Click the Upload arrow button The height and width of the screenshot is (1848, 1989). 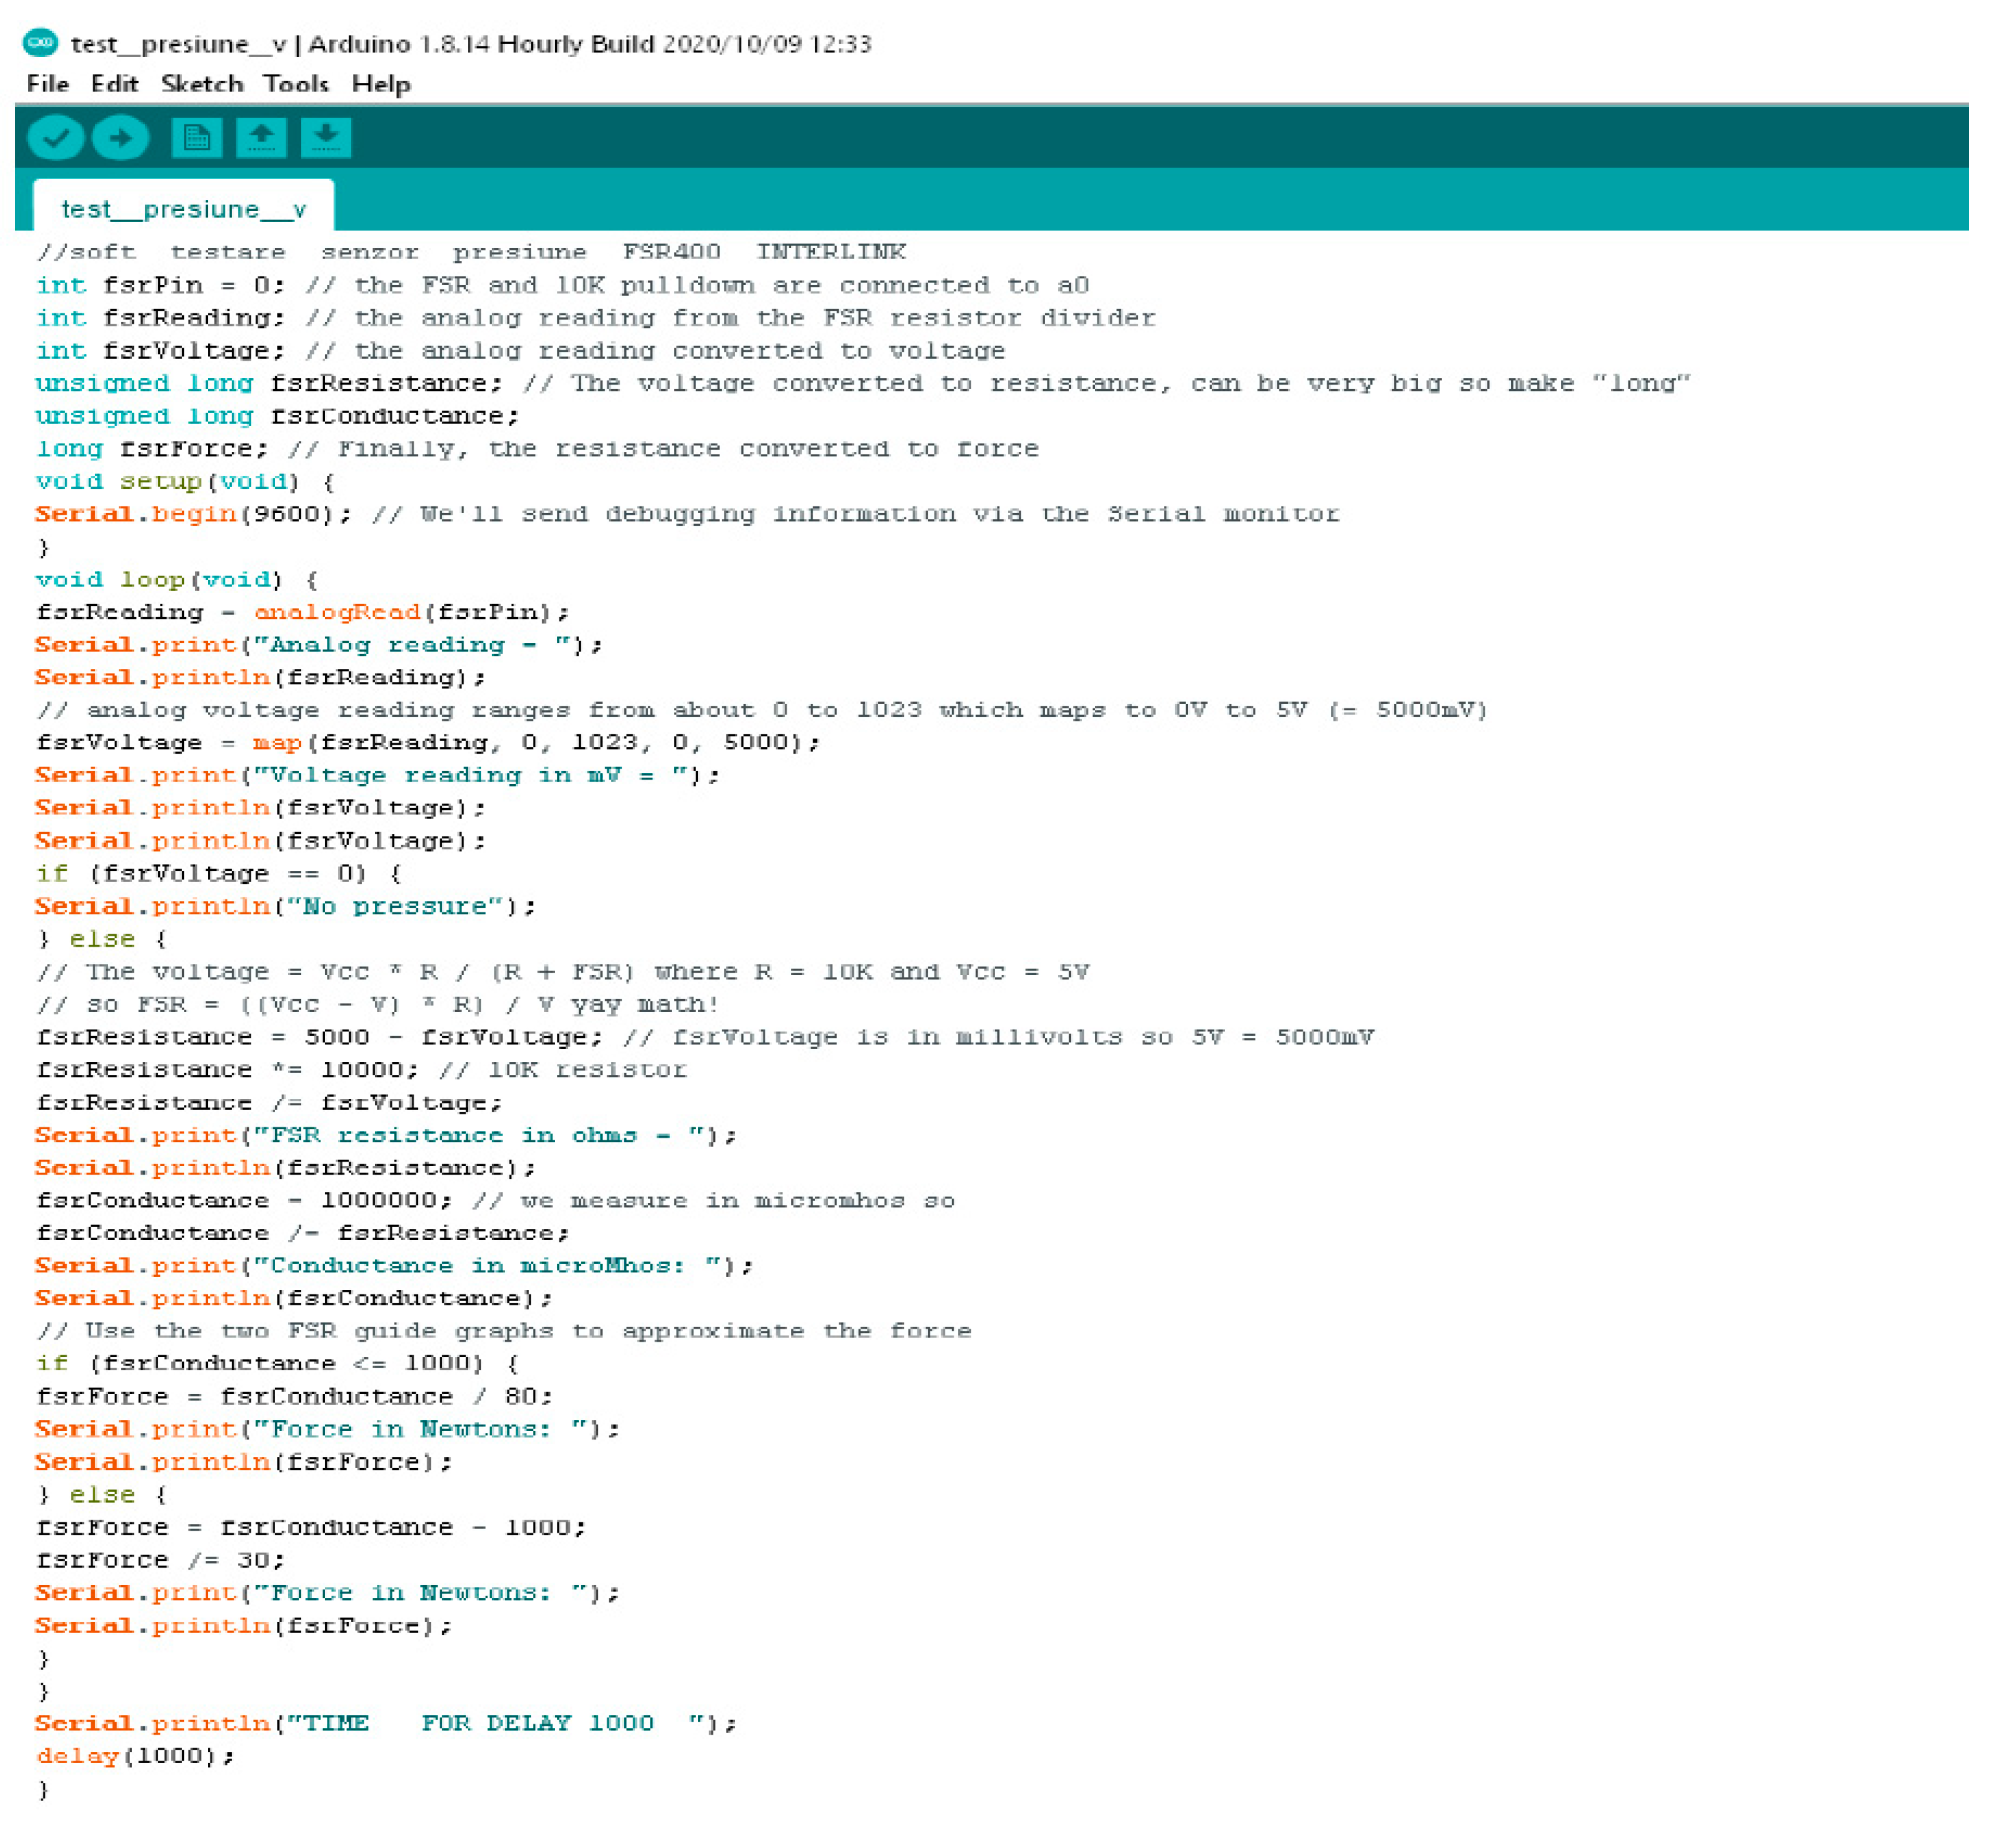(x=120, y=138)
